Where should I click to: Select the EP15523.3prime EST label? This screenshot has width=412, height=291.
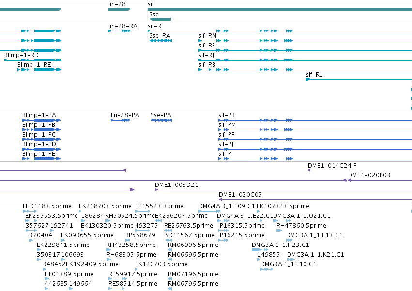tap(159, 206)
